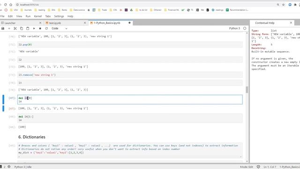Click into the l3.remove('new string 1') cell
This screenshot has width=300, height=169.
(130, 75)
